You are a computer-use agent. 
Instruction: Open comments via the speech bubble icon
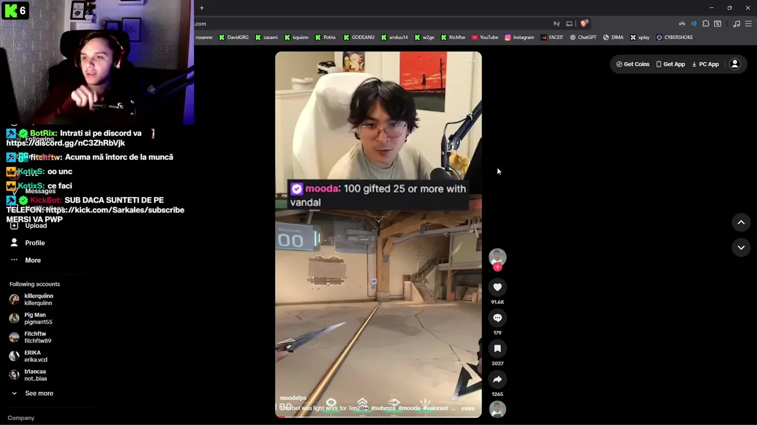click(x=497, y=318)
